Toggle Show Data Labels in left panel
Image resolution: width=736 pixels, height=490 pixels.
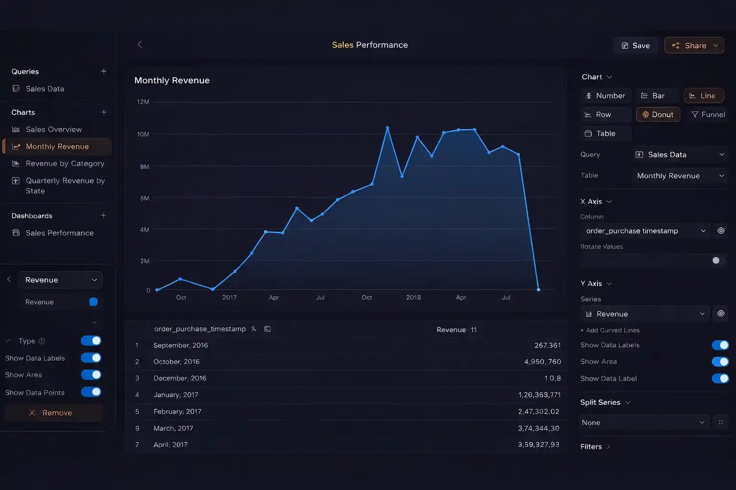(91, 358)
